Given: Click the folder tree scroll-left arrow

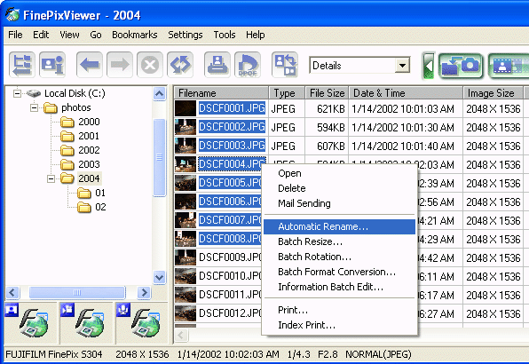Looking at the screenshot, I should pyautogui.click(x=12, y=292).
